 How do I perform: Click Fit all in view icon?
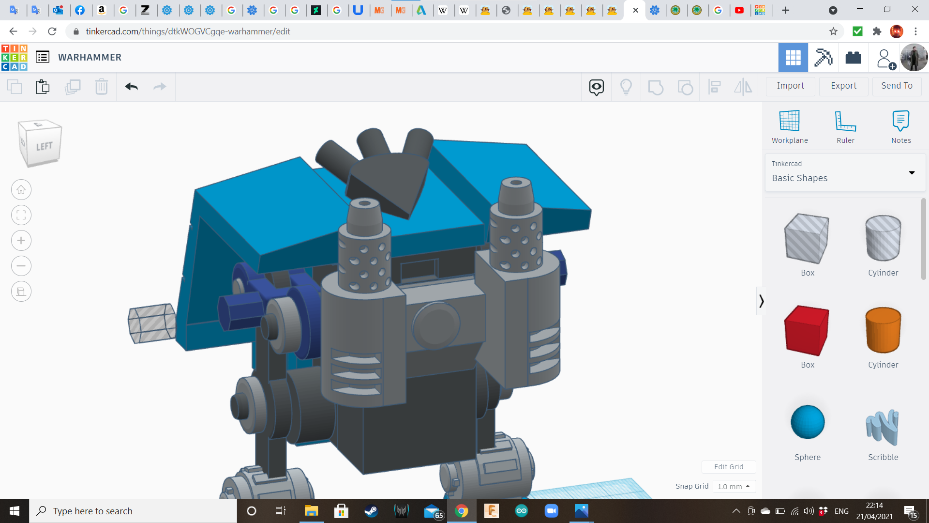tap(21, 215)
